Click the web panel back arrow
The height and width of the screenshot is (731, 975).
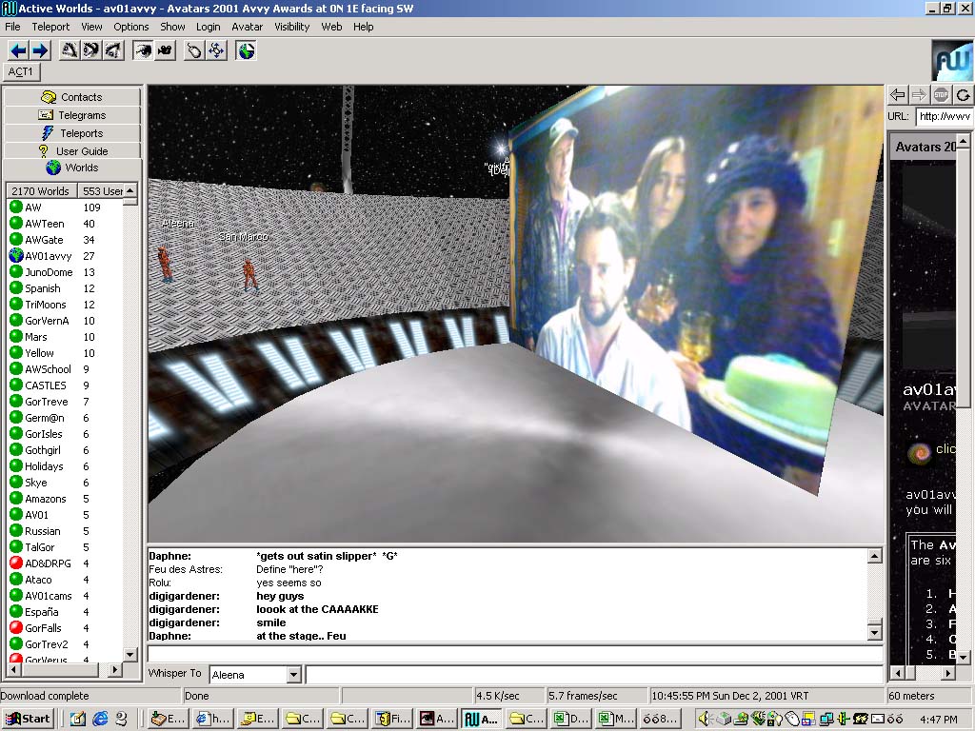tap(897, 94)
